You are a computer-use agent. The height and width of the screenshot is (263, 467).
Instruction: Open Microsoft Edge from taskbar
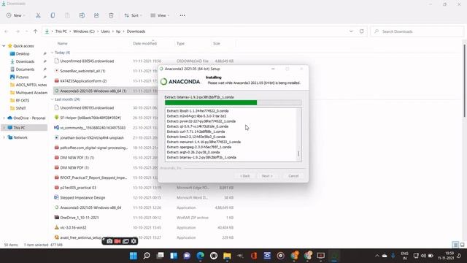(x=201, y=256)
